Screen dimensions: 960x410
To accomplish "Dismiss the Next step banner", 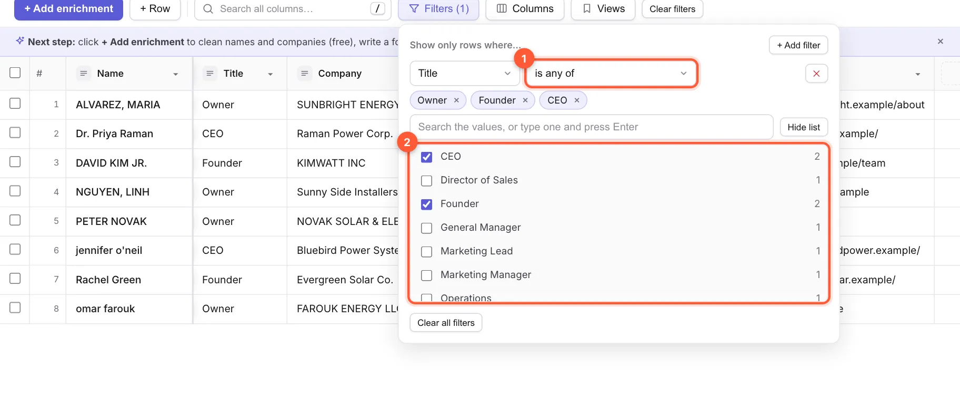I will pos(941,41).
